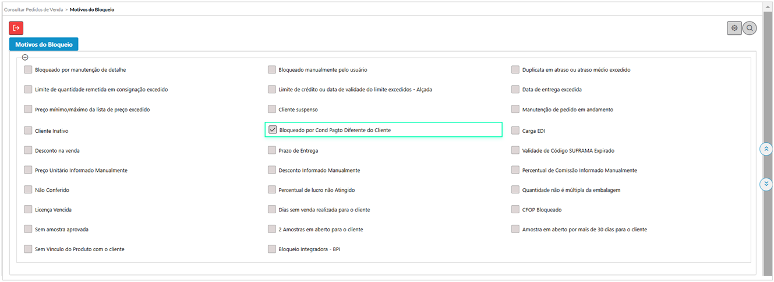Viewport: 774px width, 282px height.
Task: Check Licença Vencida checkbox
Action: coord(28,210)
